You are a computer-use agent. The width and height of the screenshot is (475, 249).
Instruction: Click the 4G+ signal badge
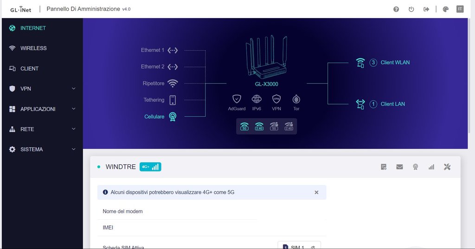(x=150, y=167)
